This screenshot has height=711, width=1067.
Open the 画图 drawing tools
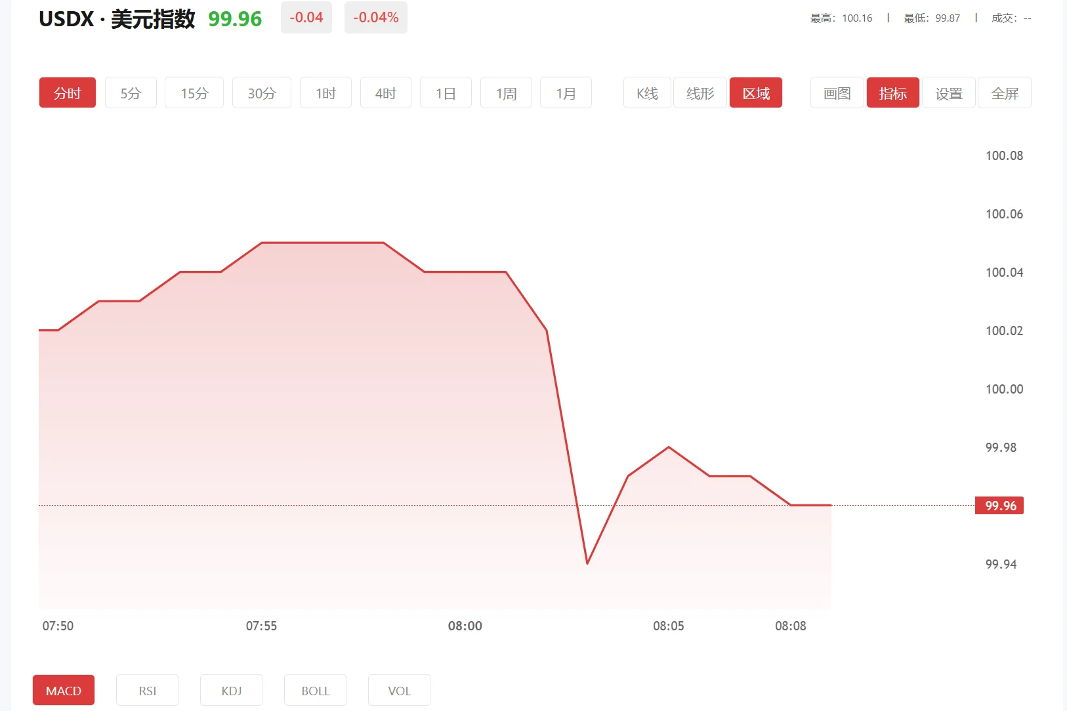[837, 93]
